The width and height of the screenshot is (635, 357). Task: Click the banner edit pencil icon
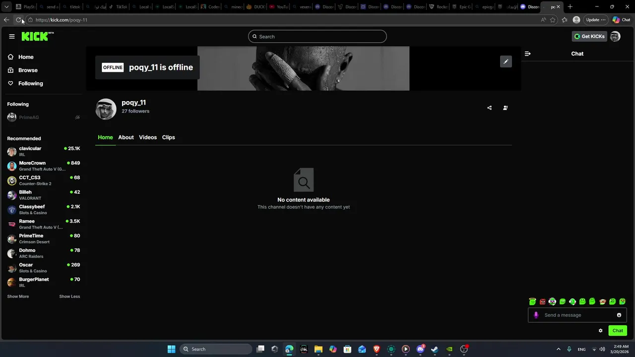coord(506,61)
